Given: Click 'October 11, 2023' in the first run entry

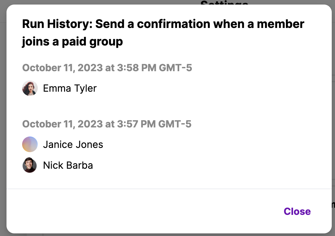Looking at the screenshot, I should coord(62,68).
